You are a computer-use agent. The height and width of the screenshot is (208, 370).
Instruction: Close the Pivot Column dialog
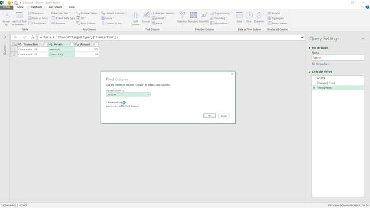tap(232, 74)
